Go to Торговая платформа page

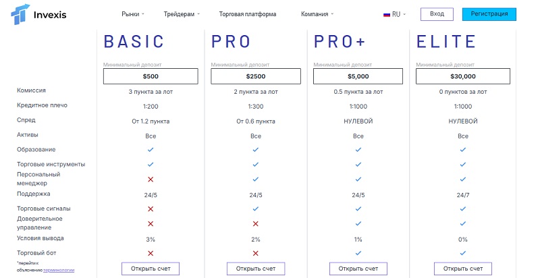248,14
